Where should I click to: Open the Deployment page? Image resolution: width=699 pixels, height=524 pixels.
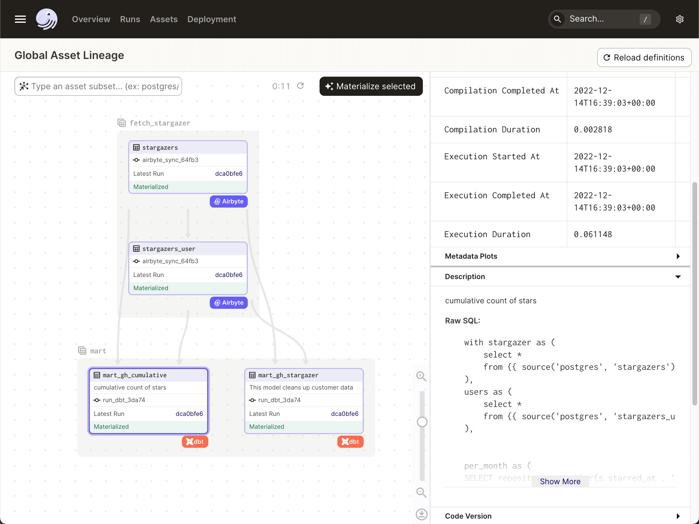tap(212, 19)
